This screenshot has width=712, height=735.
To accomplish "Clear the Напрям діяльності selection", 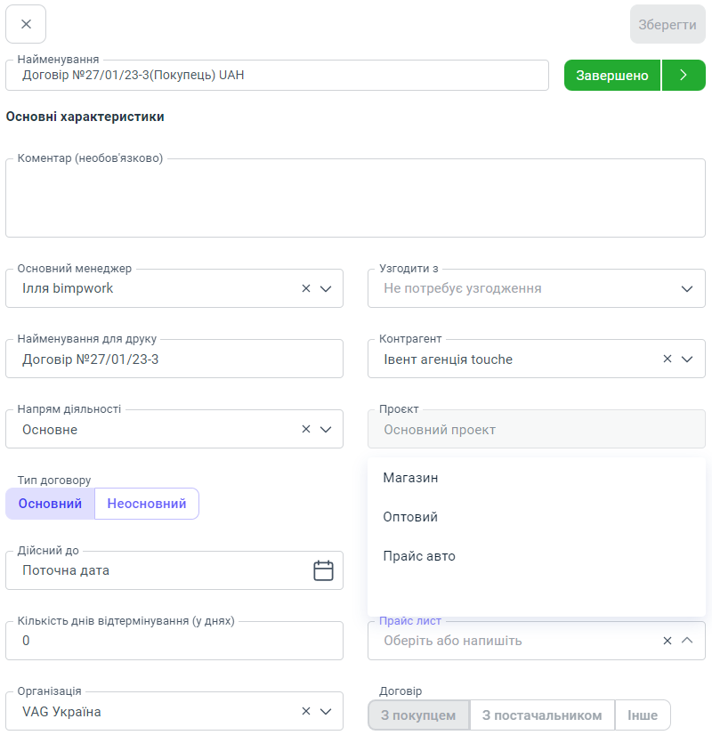I will [x=306, y=429].
